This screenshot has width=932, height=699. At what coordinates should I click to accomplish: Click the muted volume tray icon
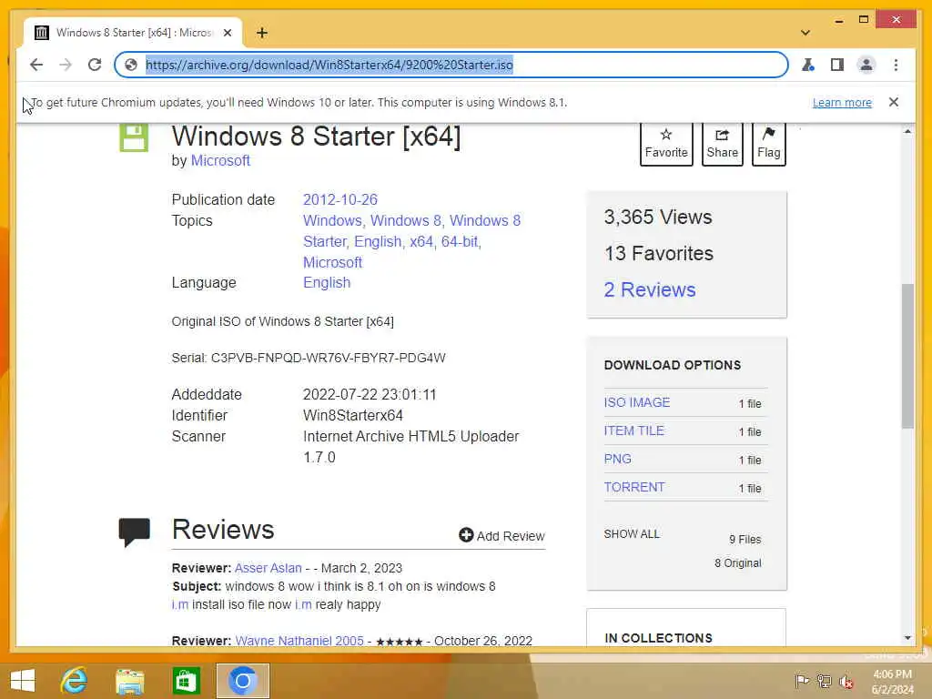[846, 681]
